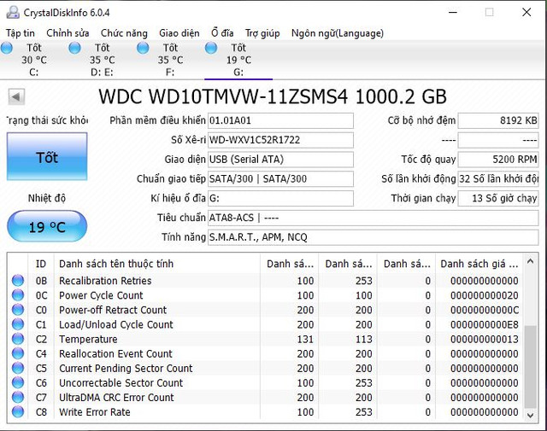Screen dimensions: 547x431
Task: Click the rotation rate field 5200 RPM
Action: tap(498, 160)
